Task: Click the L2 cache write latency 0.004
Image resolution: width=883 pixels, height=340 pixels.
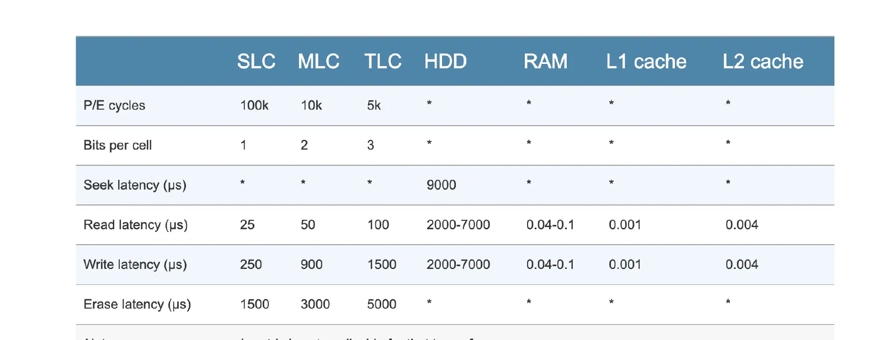Action: 742,265
